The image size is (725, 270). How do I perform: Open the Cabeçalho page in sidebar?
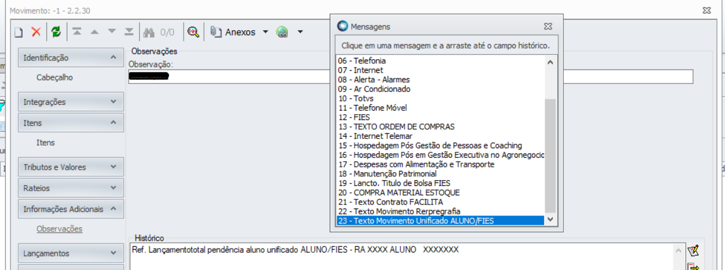click(54, 78)
